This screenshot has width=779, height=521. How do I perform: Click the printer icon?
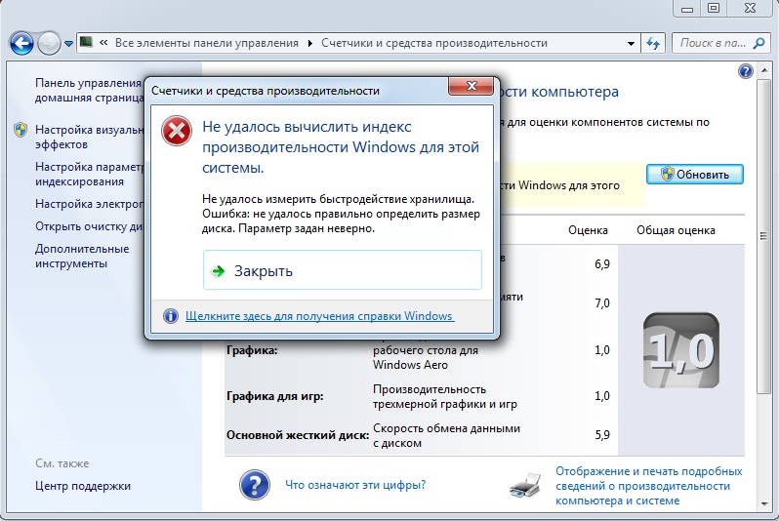(x=525, y=486)
